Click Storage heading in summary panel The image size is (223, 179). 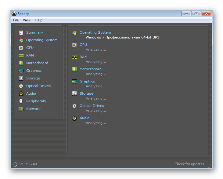coord(86,93)
